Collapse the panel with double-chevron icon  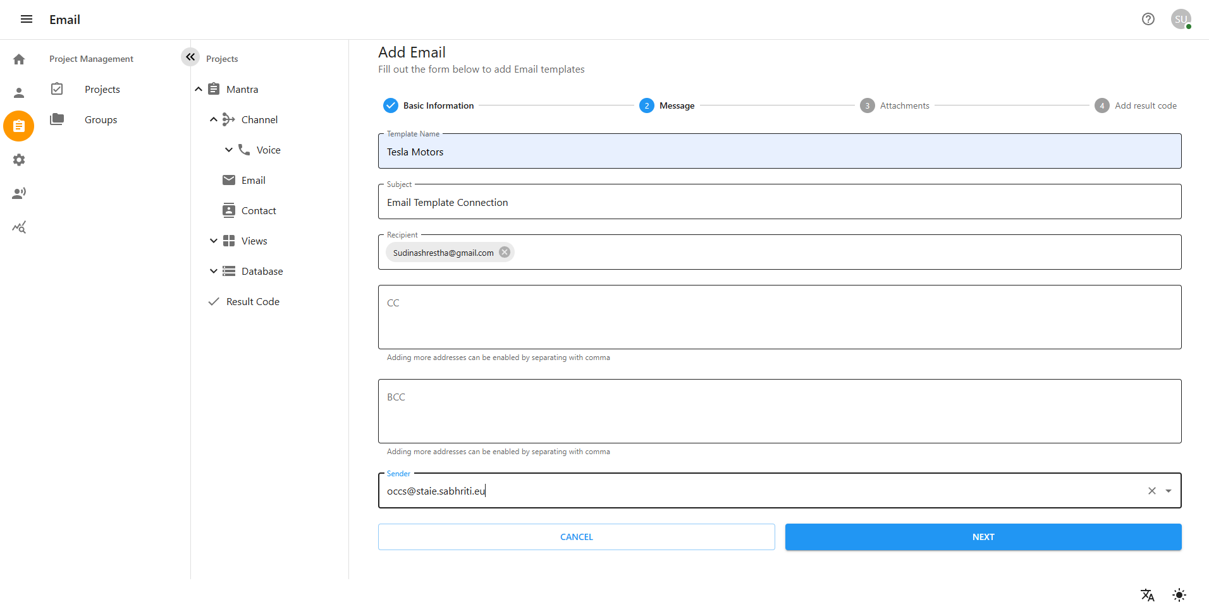click(190, 57)
